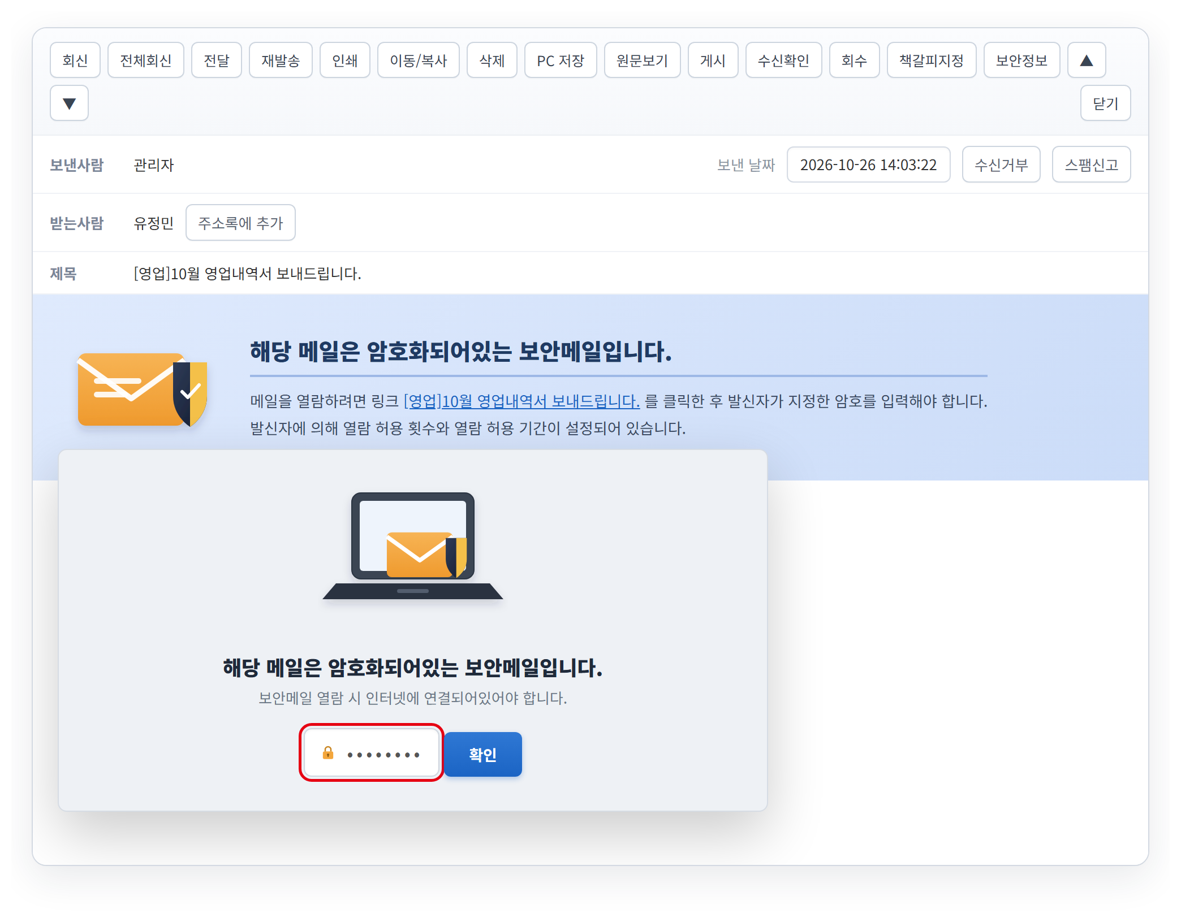1181x922 pixels.
Task: Add recipient via 주소록에 추가
Action: point(240,223)
